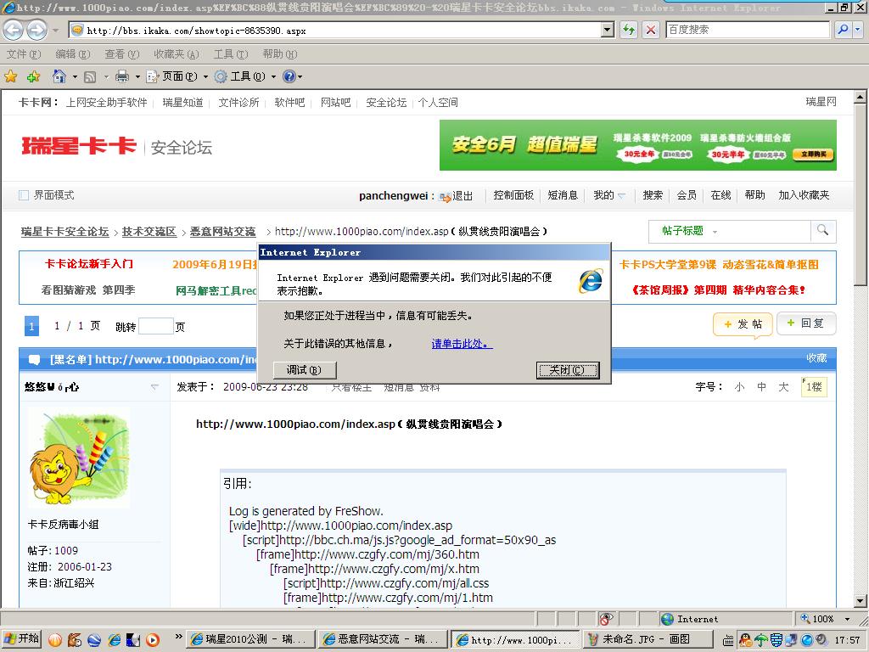Screen dimensions: 869x652
Task: Expand the poster 悠悠 user info arrow
Action: click(154, 387)
